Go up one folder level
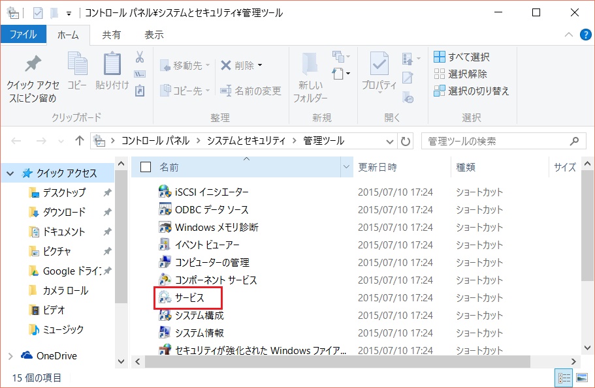This screenshot has width=595, height=388. [79, 141]
